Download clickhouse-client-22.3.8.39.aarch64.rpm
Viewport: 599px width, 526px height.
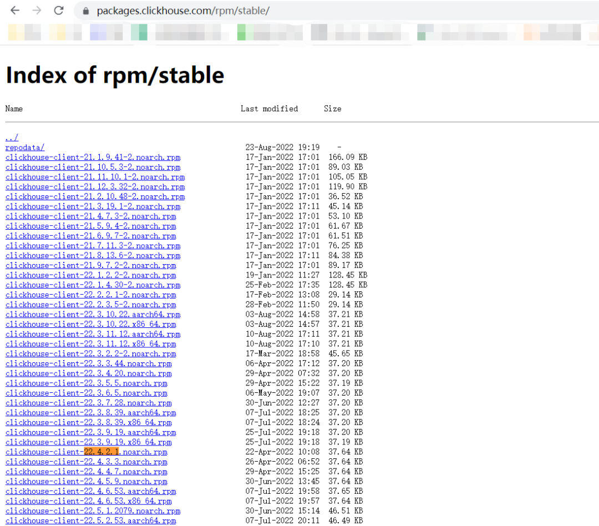coord(91,413)
